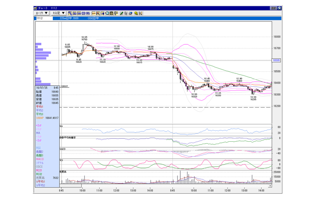Viewport: 315px width, 199px height.
Task: Toggle the MA moving average indicator icon
Action: 75,13
